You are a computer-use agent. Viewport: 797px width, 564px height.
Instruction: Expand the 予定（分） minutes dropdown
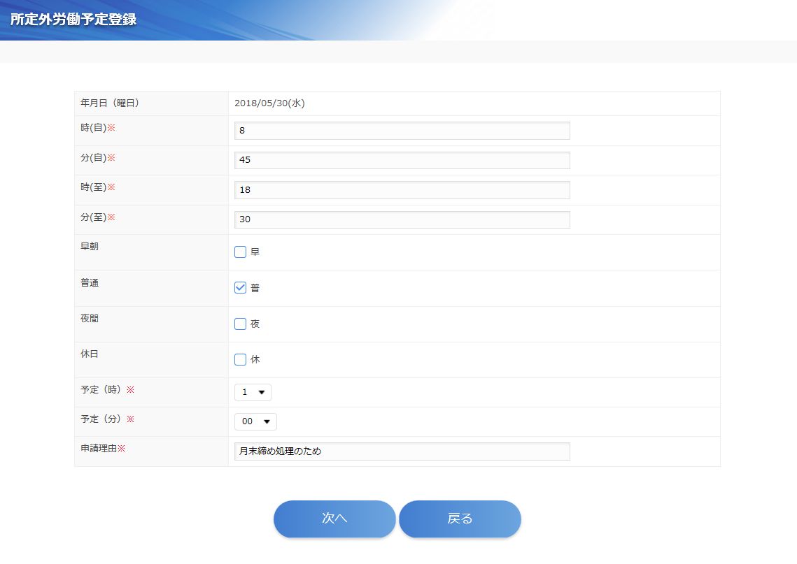click(x=255, y=422)
